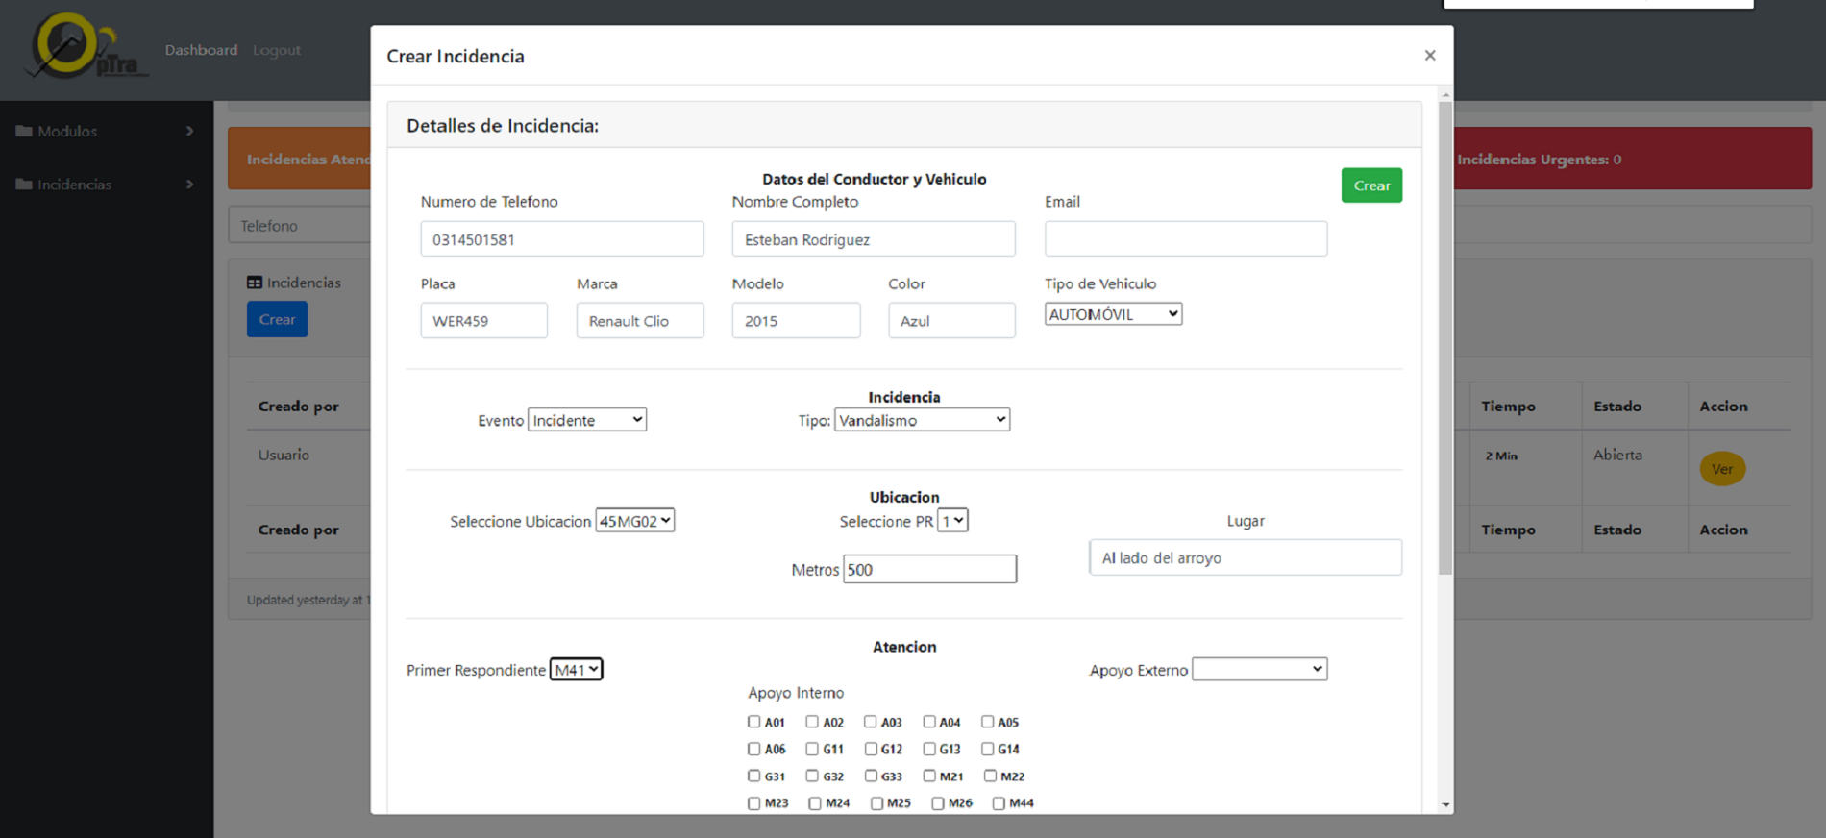Click the yellow Ver action button
The width and height of the screenshot is (1826, 838).
pos(1721,469)
